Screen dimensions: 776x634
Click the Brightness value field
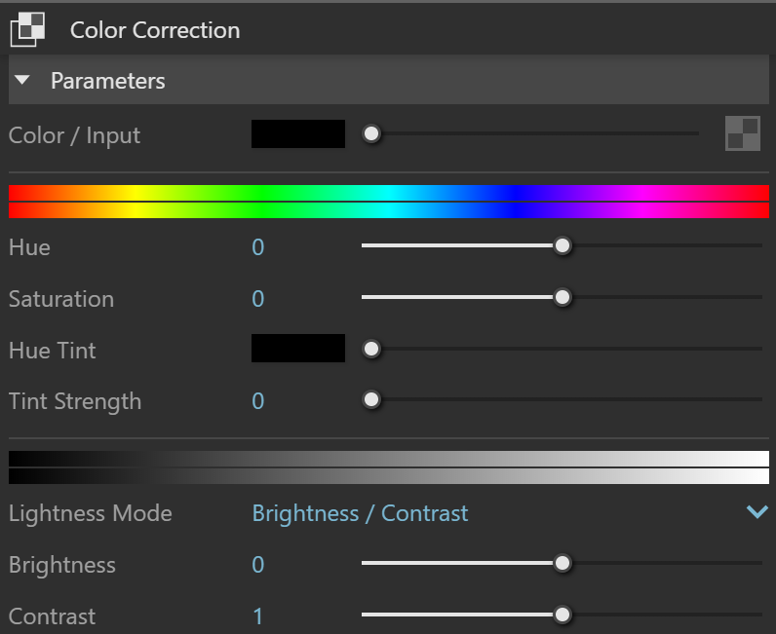coord(257,565)
